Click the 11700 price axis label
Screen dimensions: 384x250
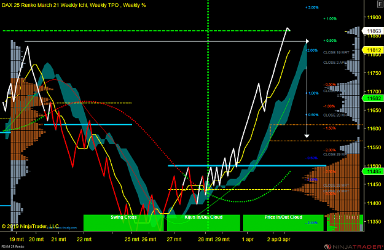pos(374,92)
